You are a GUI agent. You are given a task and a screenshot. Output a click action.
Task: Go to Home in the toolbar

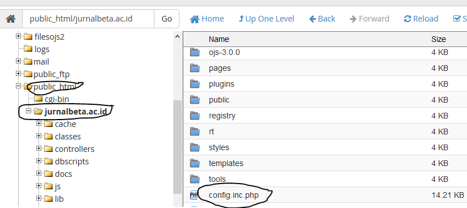[x=207, y=19]
